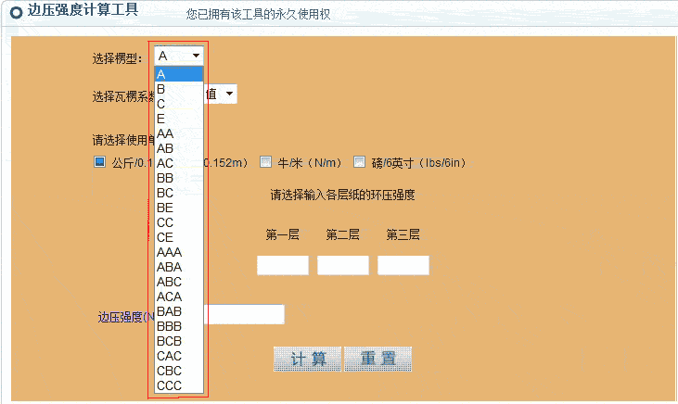Select the E flute type option

177,119
